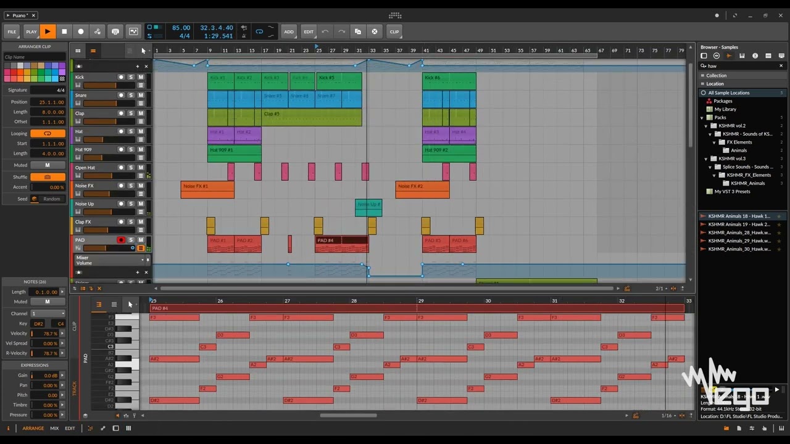790x444 pixels.
Task: Select the Puano project tab
Action: 20,15
